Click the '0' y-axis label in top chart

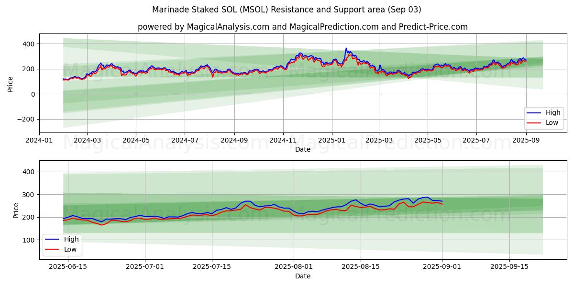click(33, 94)
